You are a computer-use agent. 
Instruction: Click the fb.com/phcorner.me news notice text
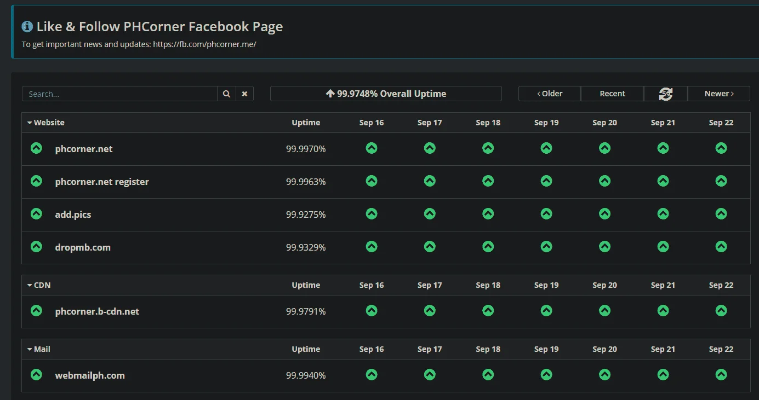pyautogui.click(x=139, y=44)
